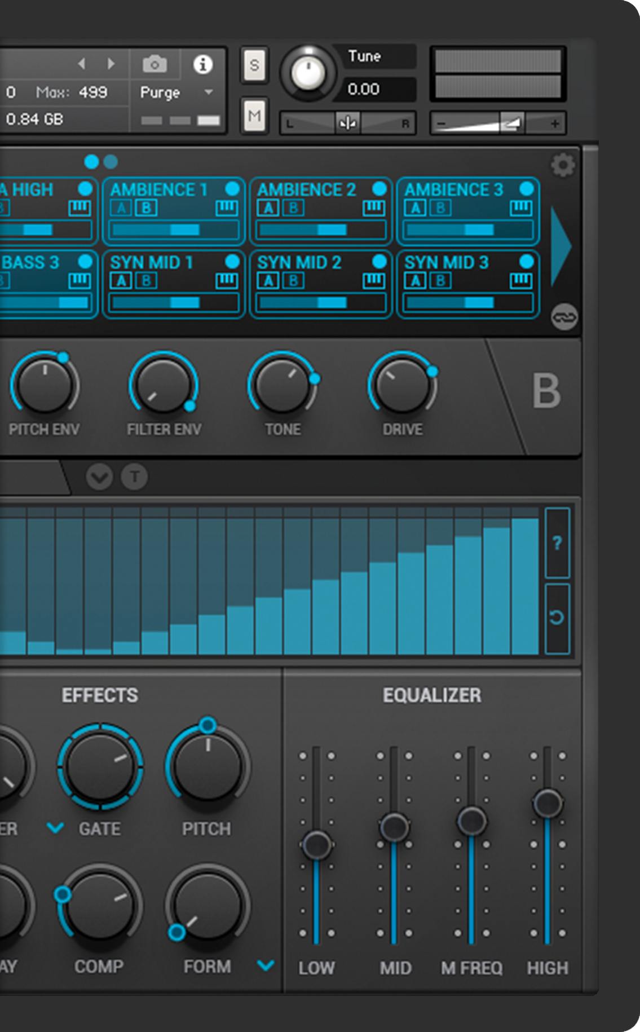The image size is (640, 1032).
Task: Click the keyboard icon on AMBIENCE 1
Action: tap(227, 208)
